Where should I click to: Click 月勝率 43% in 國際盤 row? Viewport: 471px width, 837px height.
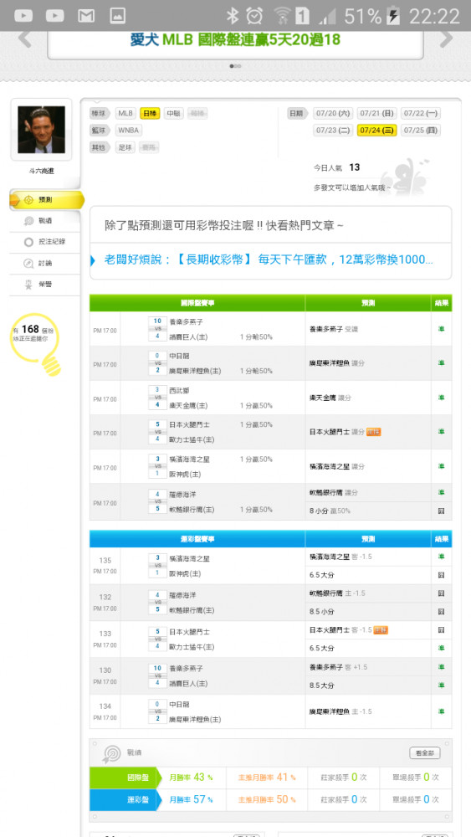tap(191, 778)
